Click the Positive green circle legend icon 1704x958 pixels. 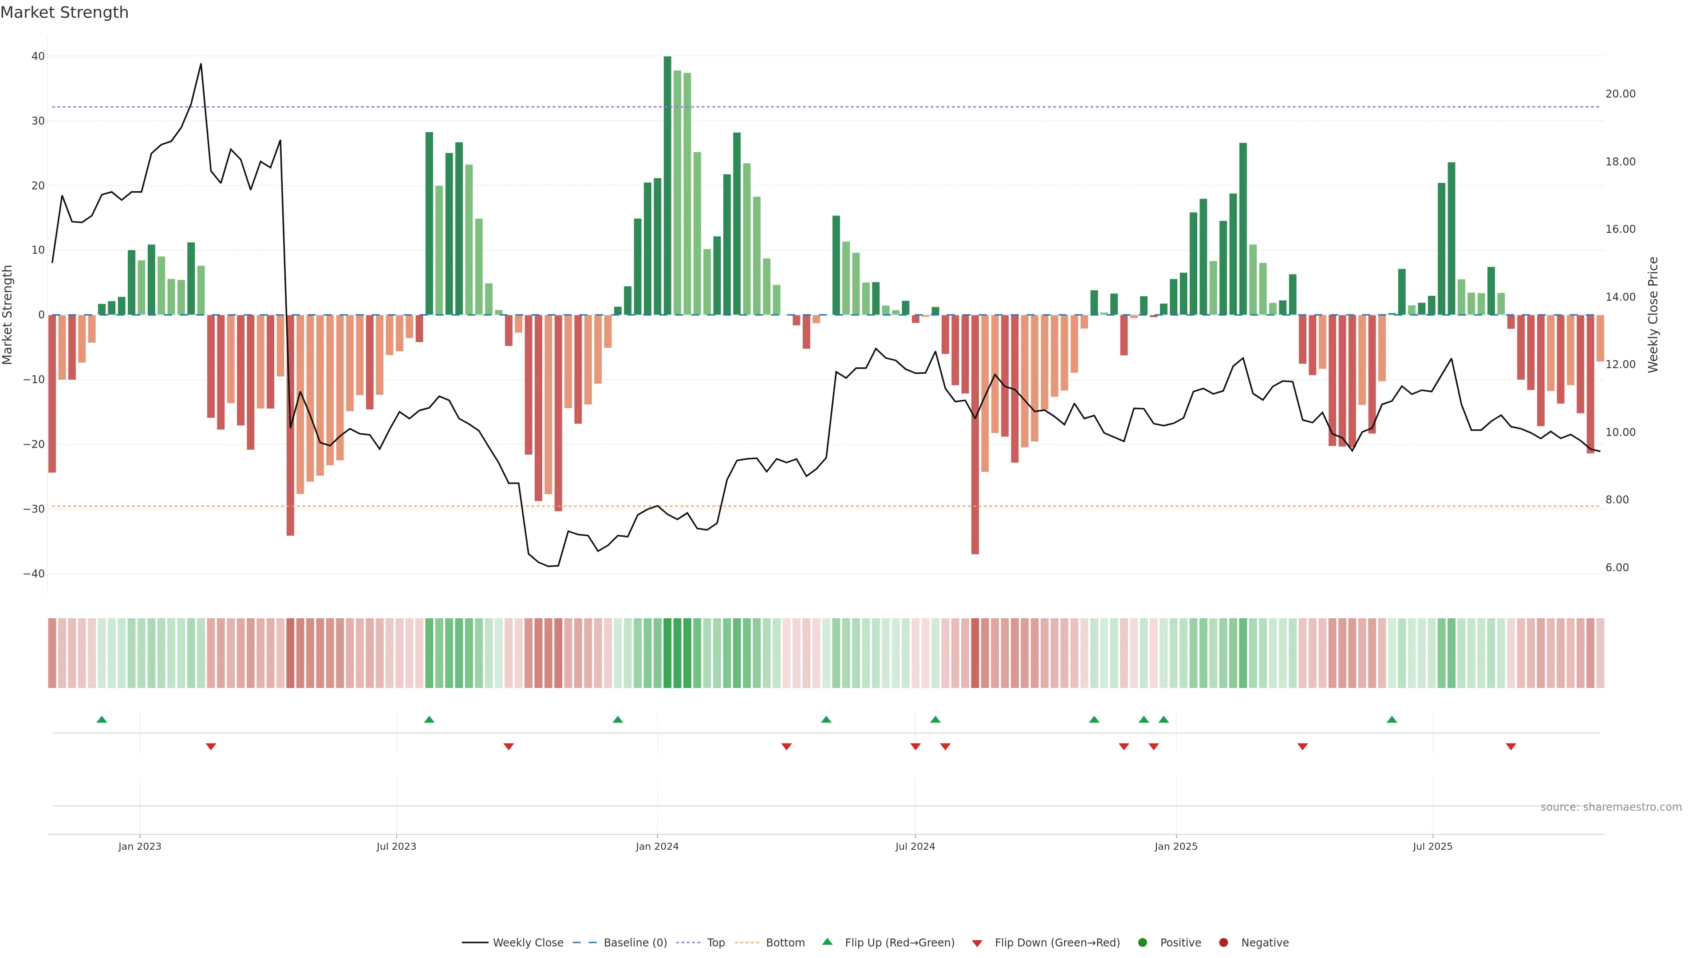click(1142, 943)
